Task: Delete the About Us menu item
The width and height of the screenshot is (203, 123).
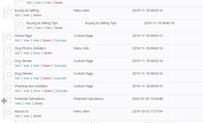Action: click(37, 116)
